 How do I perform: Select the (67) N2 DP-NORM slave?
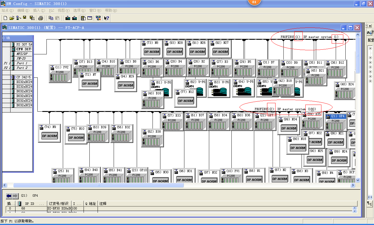click(280, 175)
